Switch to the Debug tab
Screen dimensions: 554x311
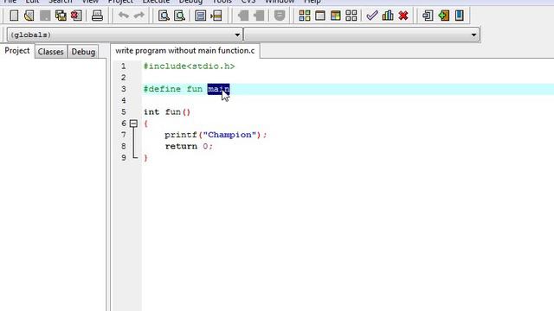(83, 52)
